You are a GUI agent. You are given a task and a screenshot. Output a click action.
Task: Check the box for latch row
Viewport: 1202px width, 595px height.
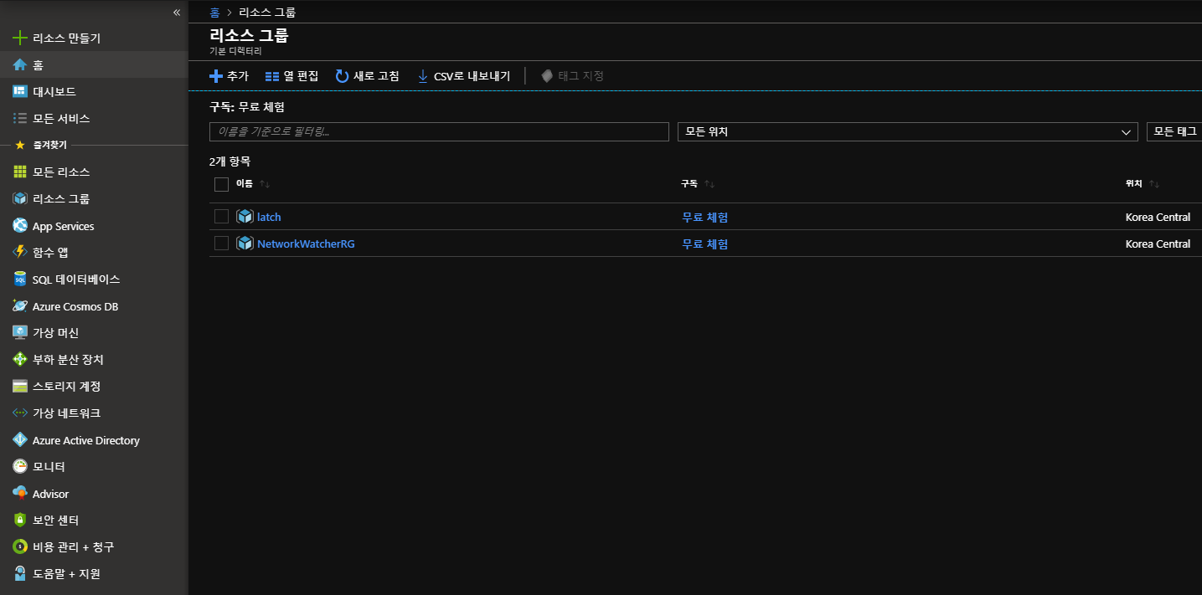tap(221, 217)
